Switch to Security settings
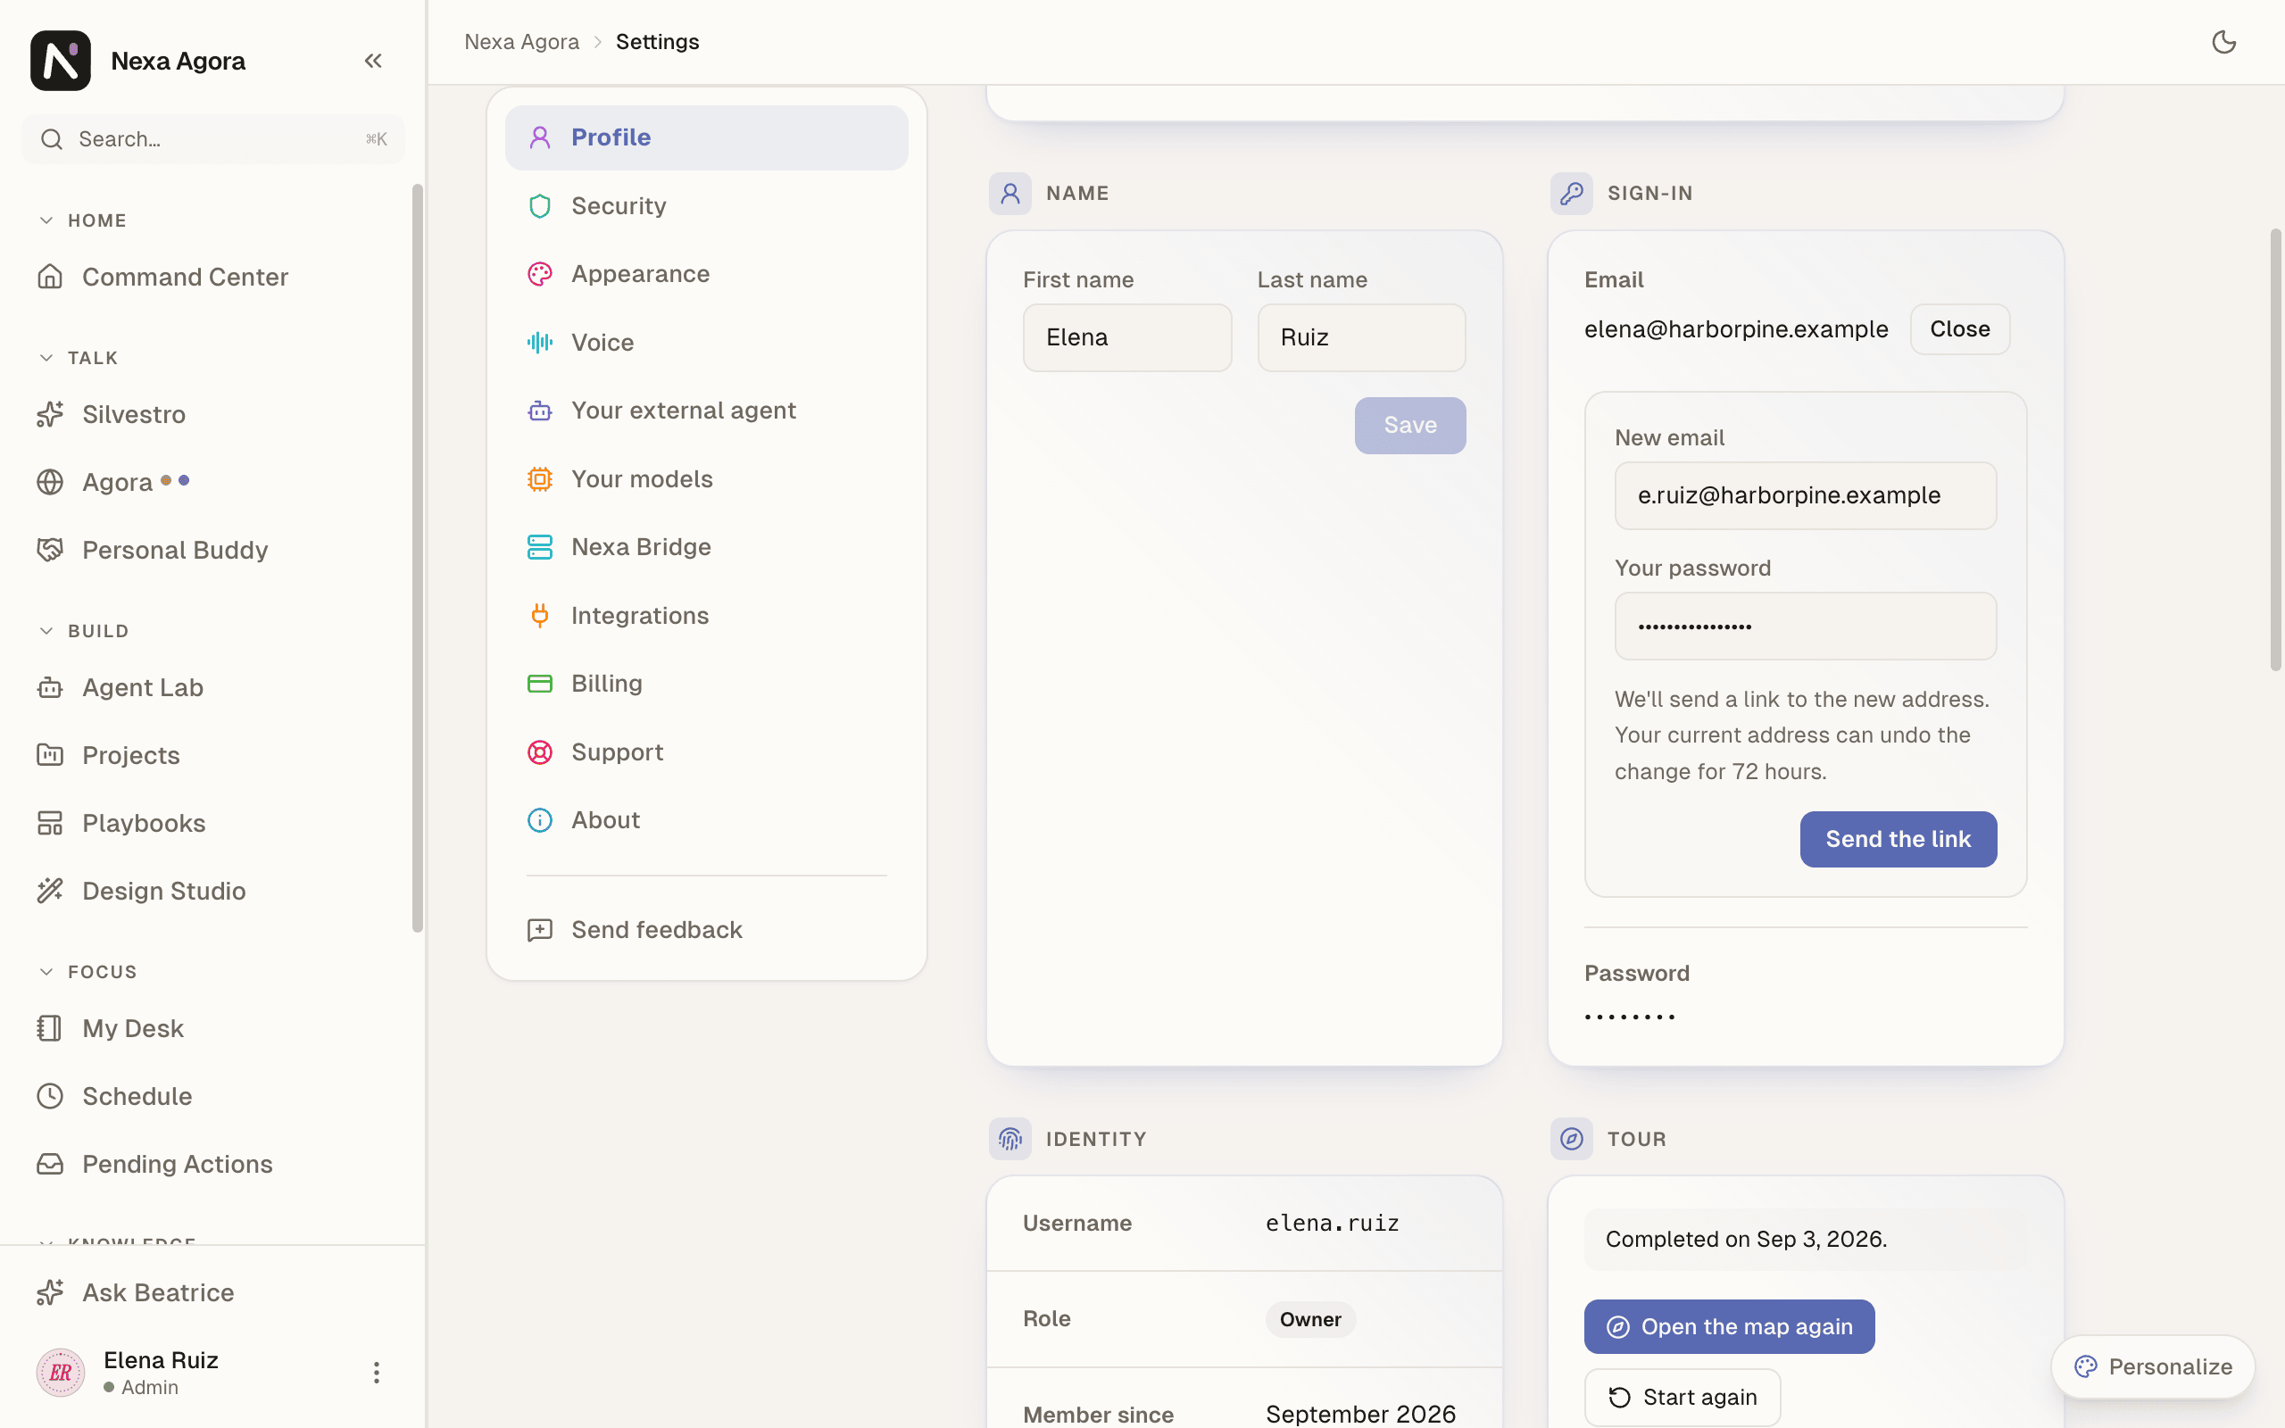 [706, 206]
